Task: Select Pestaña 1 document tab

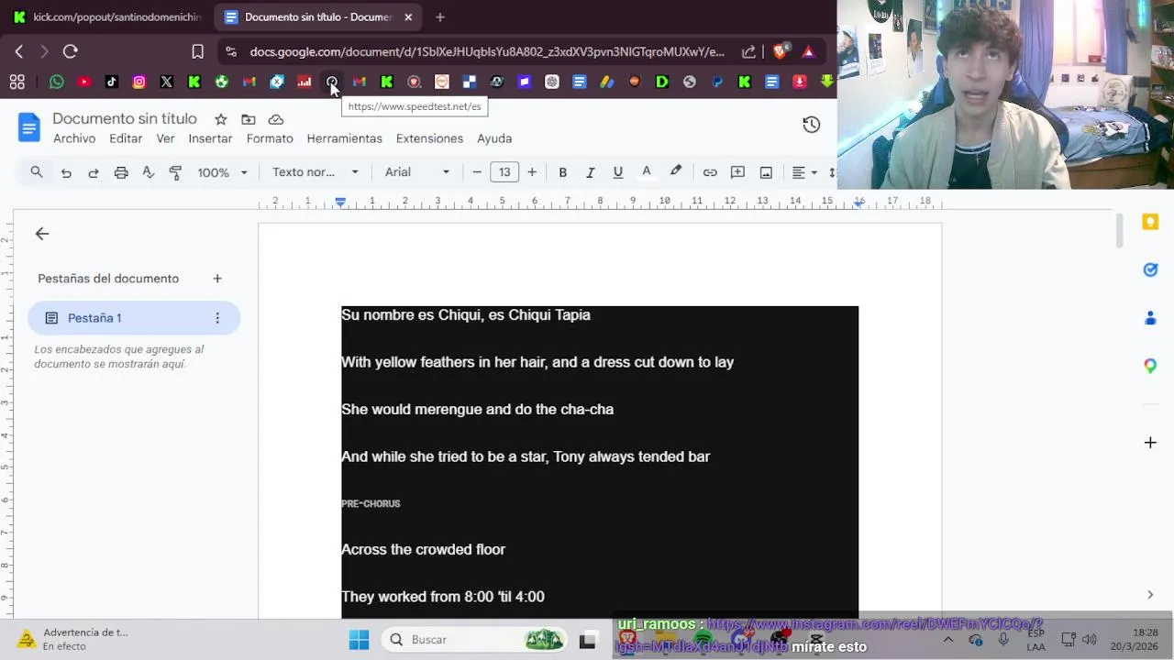Action: click(134, 318)
